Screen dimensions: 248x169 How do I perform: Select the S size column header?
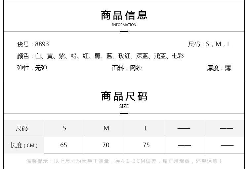tap(64, 128)
